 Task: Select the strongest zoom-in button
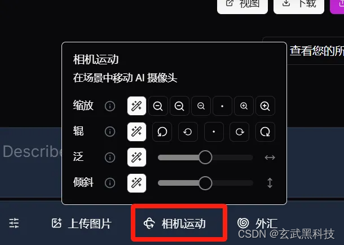pos(265,106)
